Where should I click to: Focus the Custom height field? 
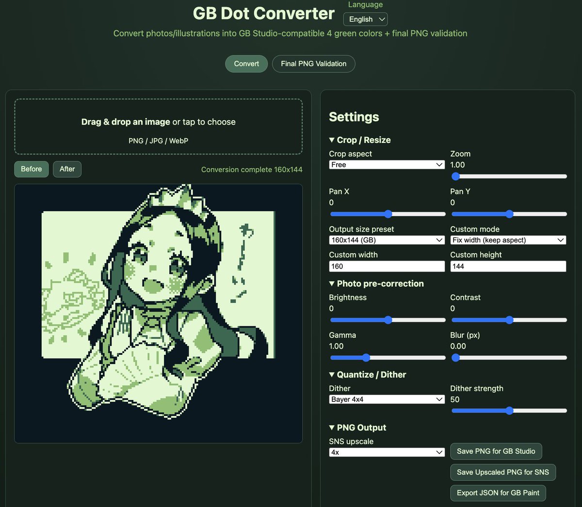tap(508, 266)
